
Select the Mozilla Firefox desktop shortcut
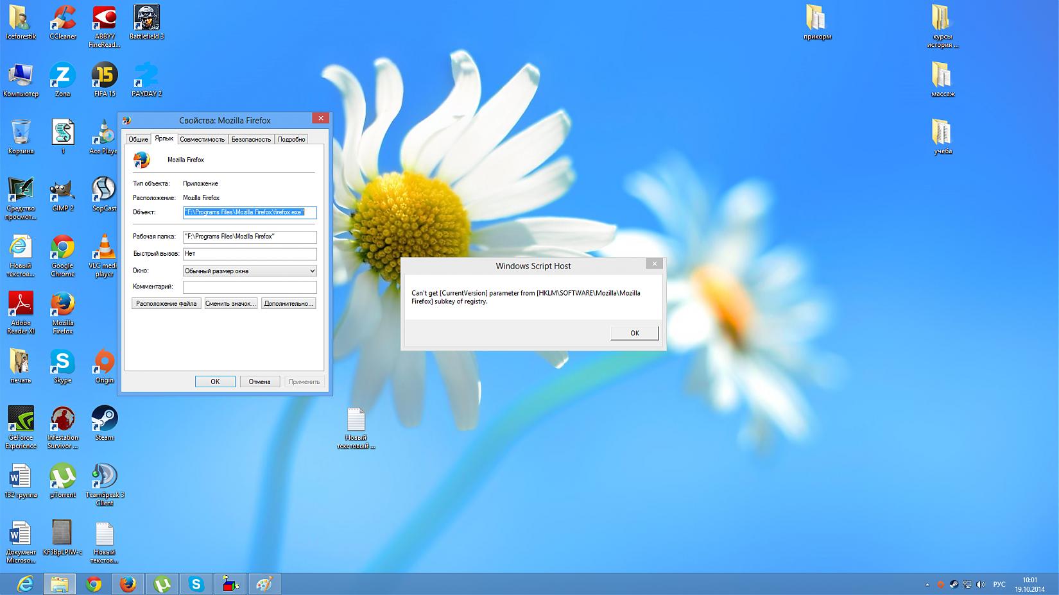click(63, 313)
